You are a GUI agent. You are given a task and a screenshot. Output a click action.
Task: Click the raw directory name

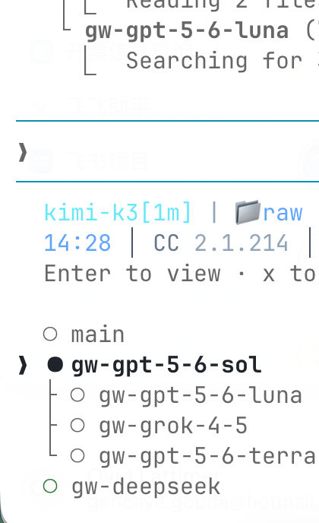[283, 214]
